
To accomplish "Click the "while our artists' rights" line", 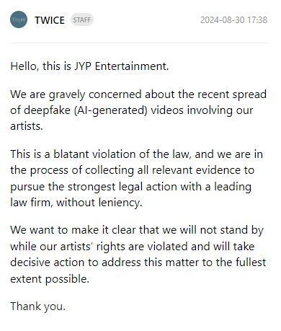I will point(133,247).
